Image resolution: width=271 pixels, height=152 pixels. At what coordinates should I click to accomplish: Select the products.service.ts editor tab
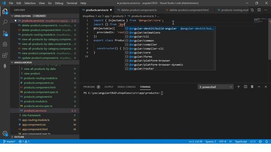[97, 10]
